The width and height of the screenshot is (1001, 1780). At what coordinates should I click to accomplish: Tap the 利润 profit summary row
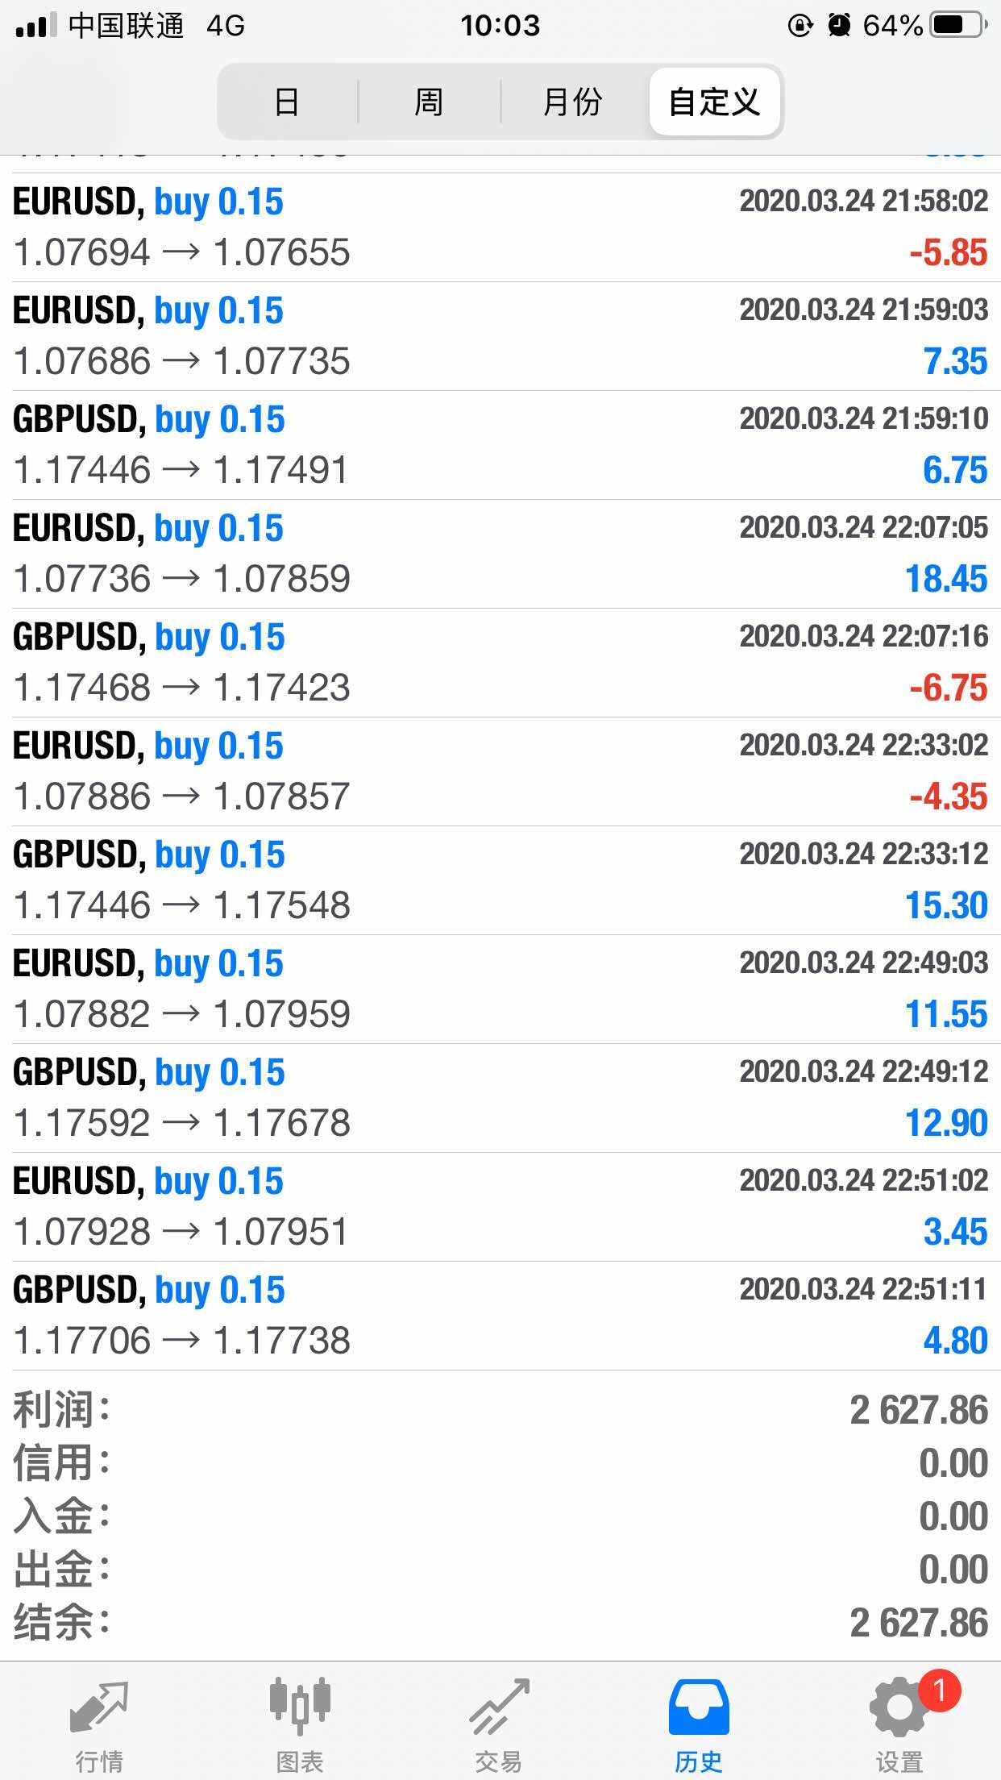[x=500, y=1410]
